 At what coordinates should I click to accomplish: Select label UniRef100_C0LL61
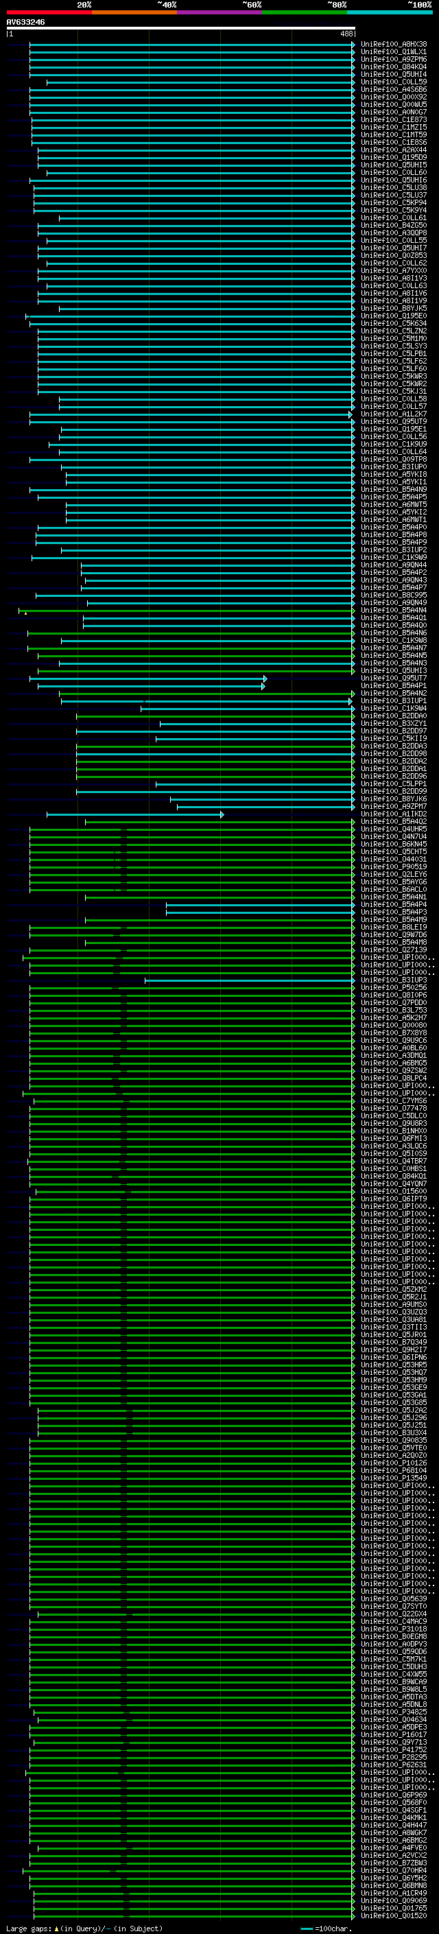point(394,217)
